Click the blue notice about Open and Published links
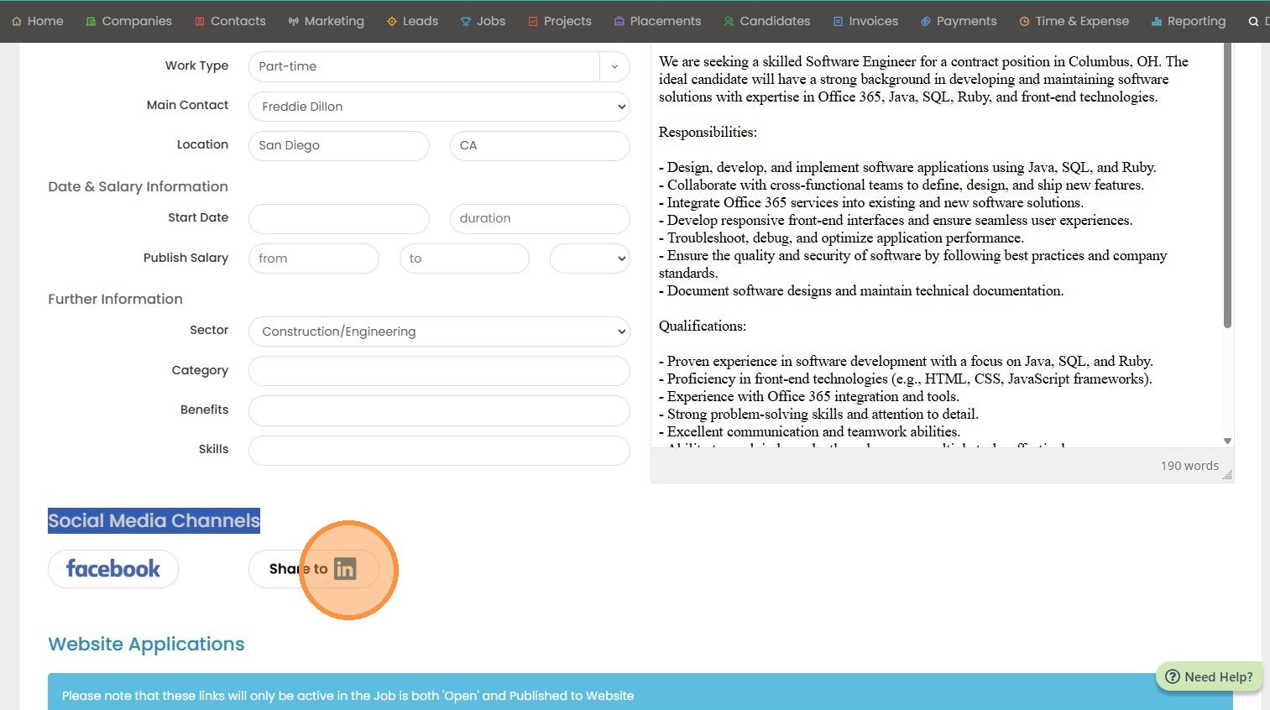Image resolution: width=1270 pixels, height=710 pixels. coord(640,692)
